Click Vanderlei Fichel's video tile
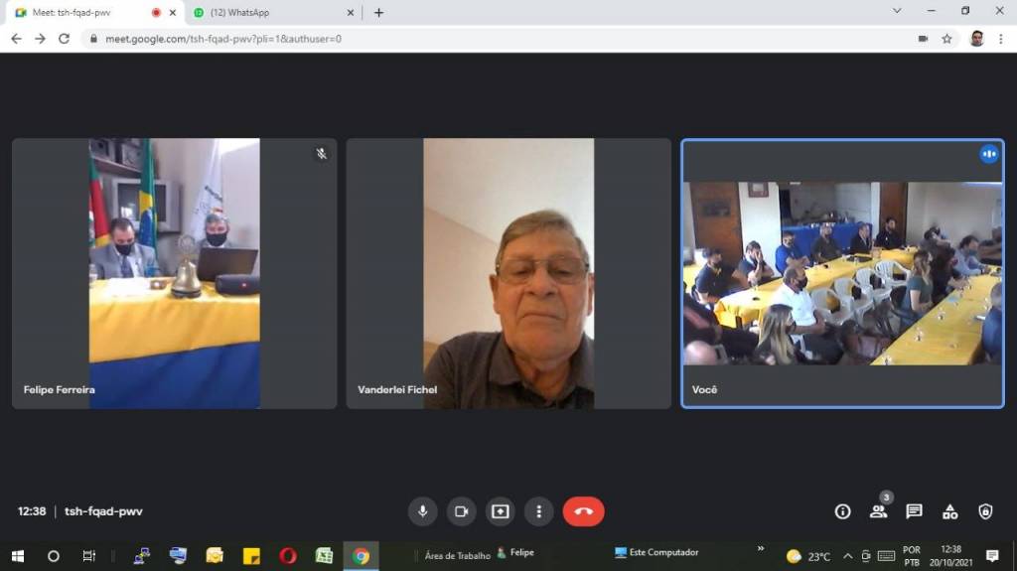 pyautogui.click(x=508, y=273)
